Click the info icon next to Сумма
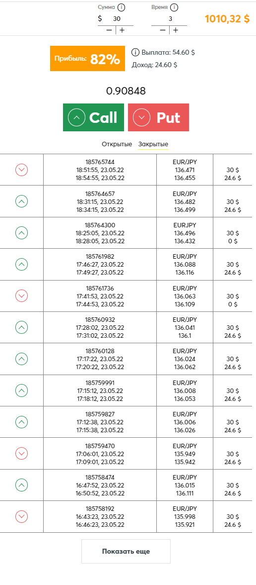The height and width of the screenshot is (585, 256). pos(121,7)
